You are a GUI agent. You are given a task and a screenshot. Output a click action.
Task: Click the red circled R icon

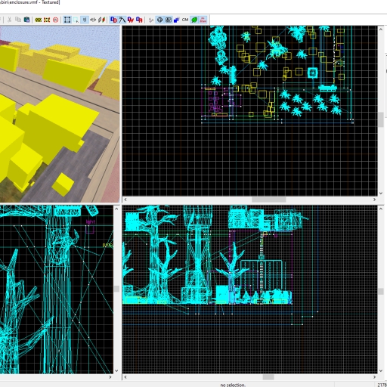click(55, 20)
